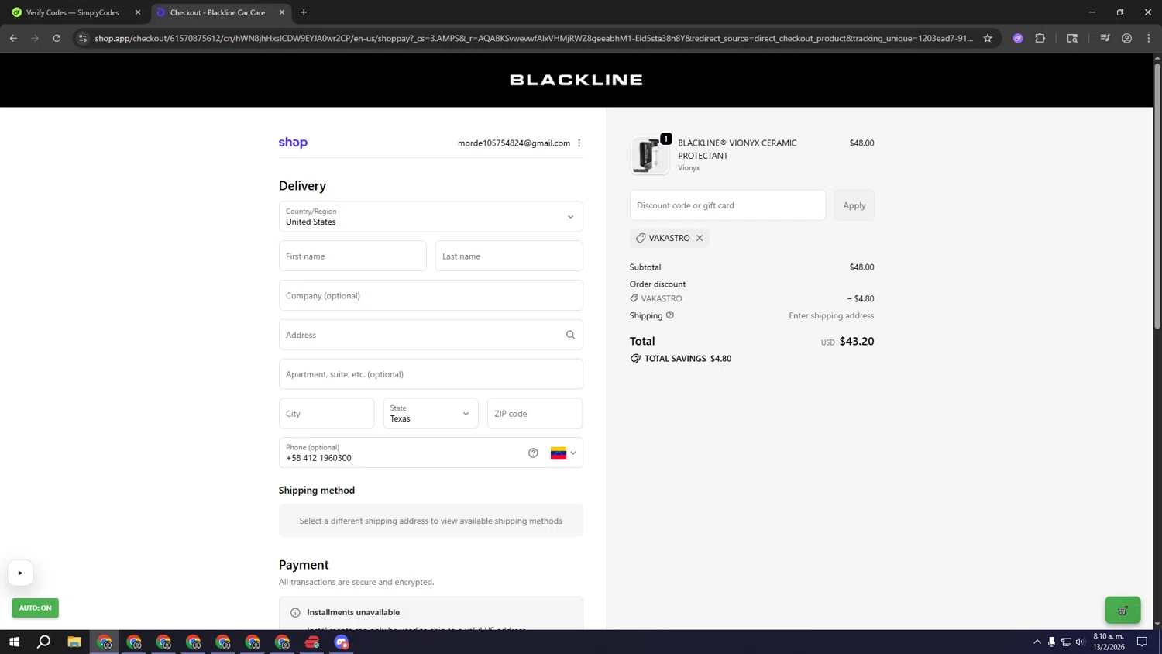Focus the Last name field
The width and height of the screenshot is (1162, 654).
point(509,256)
